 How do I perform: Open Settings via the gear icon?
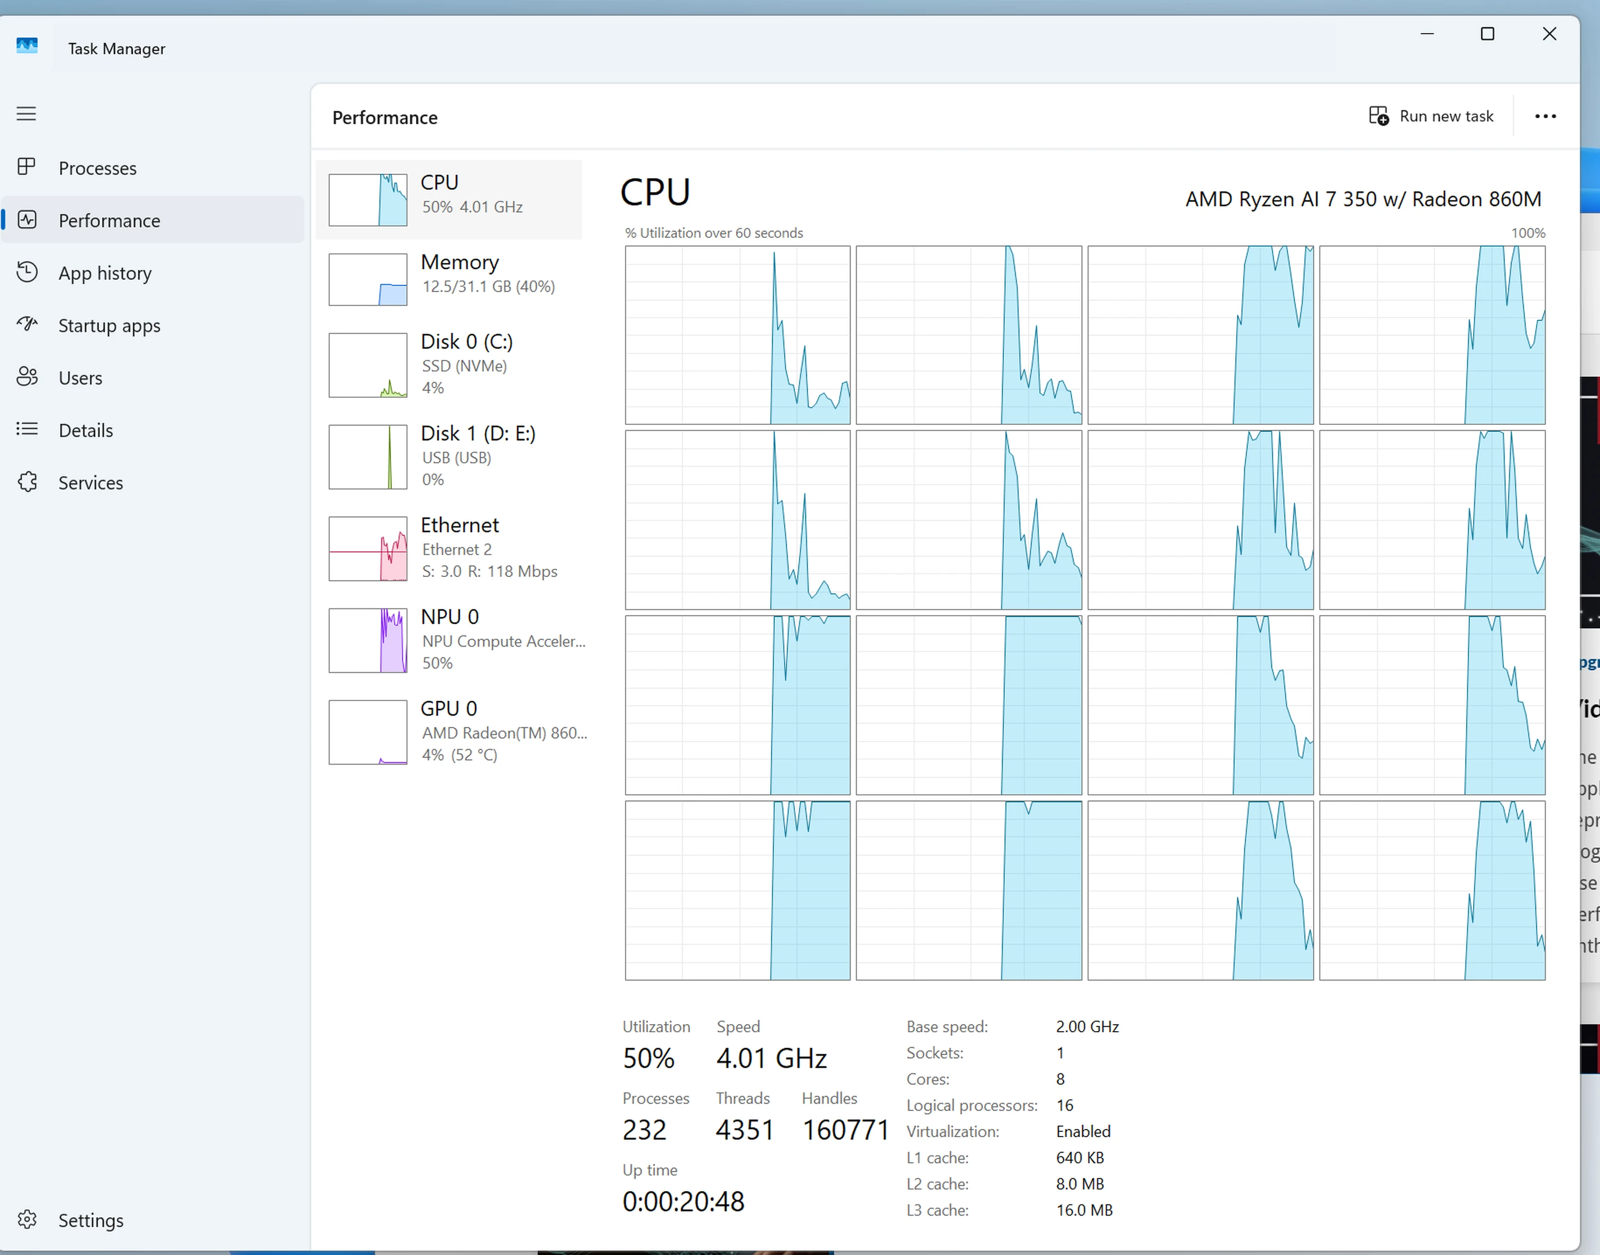[x=27, y=1220]
